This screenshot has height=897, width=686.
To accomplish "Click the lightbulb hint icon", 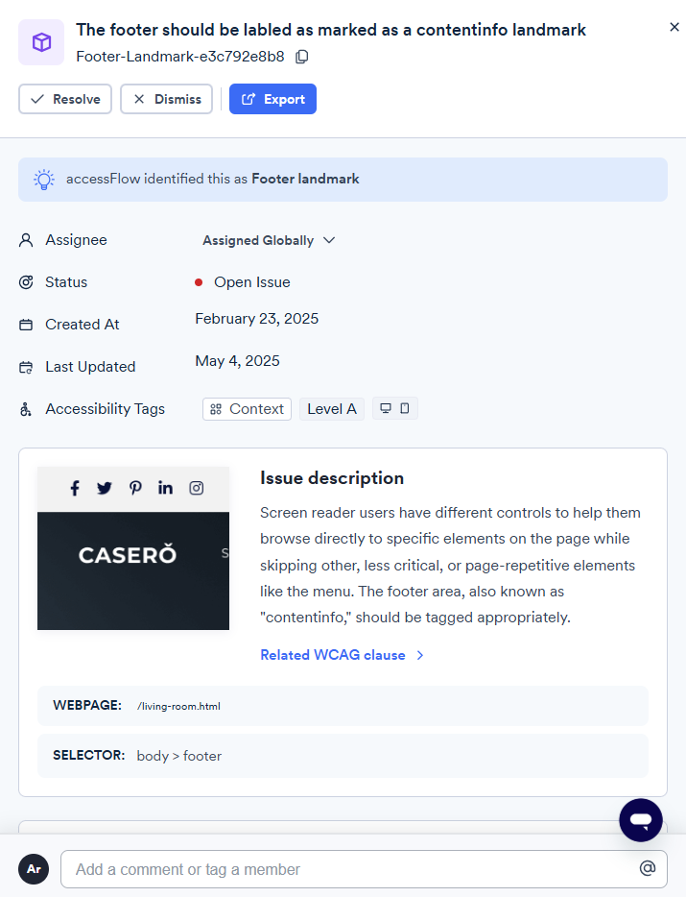I will coord(44,179).
